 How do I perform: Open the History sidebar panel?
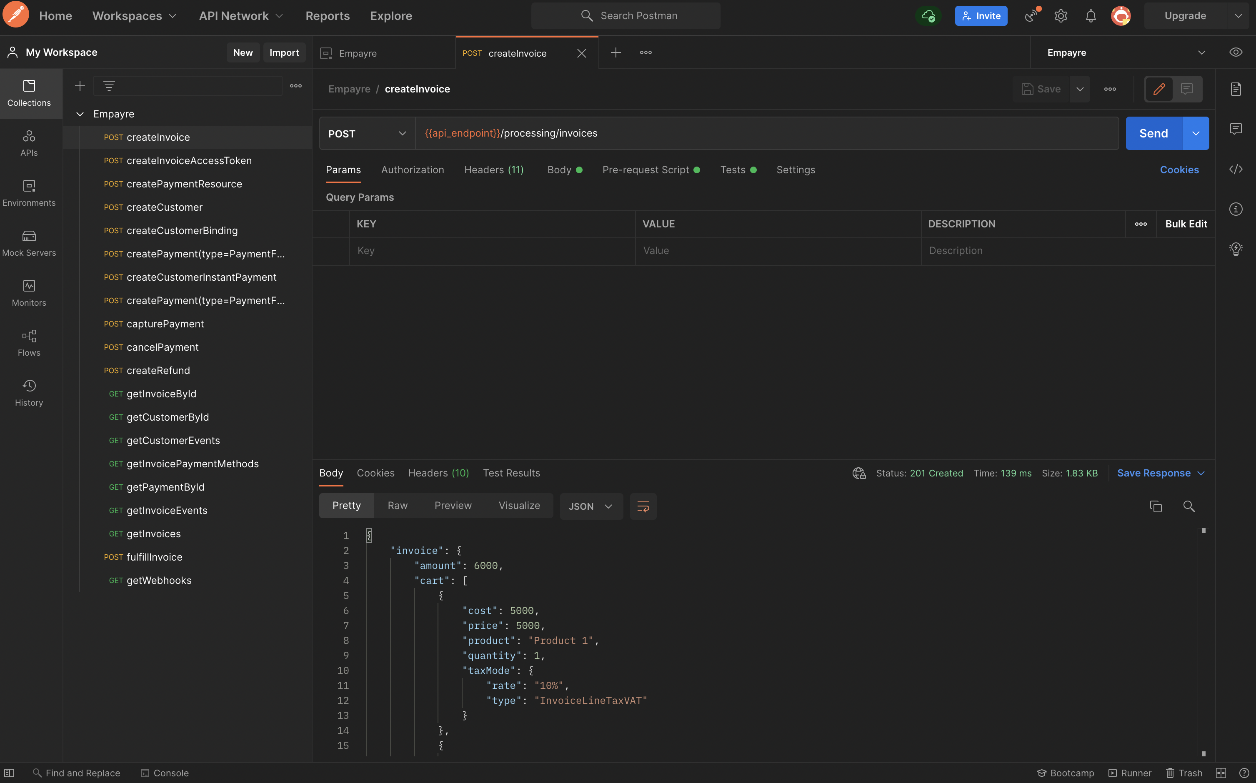click(x=29, y=393)
